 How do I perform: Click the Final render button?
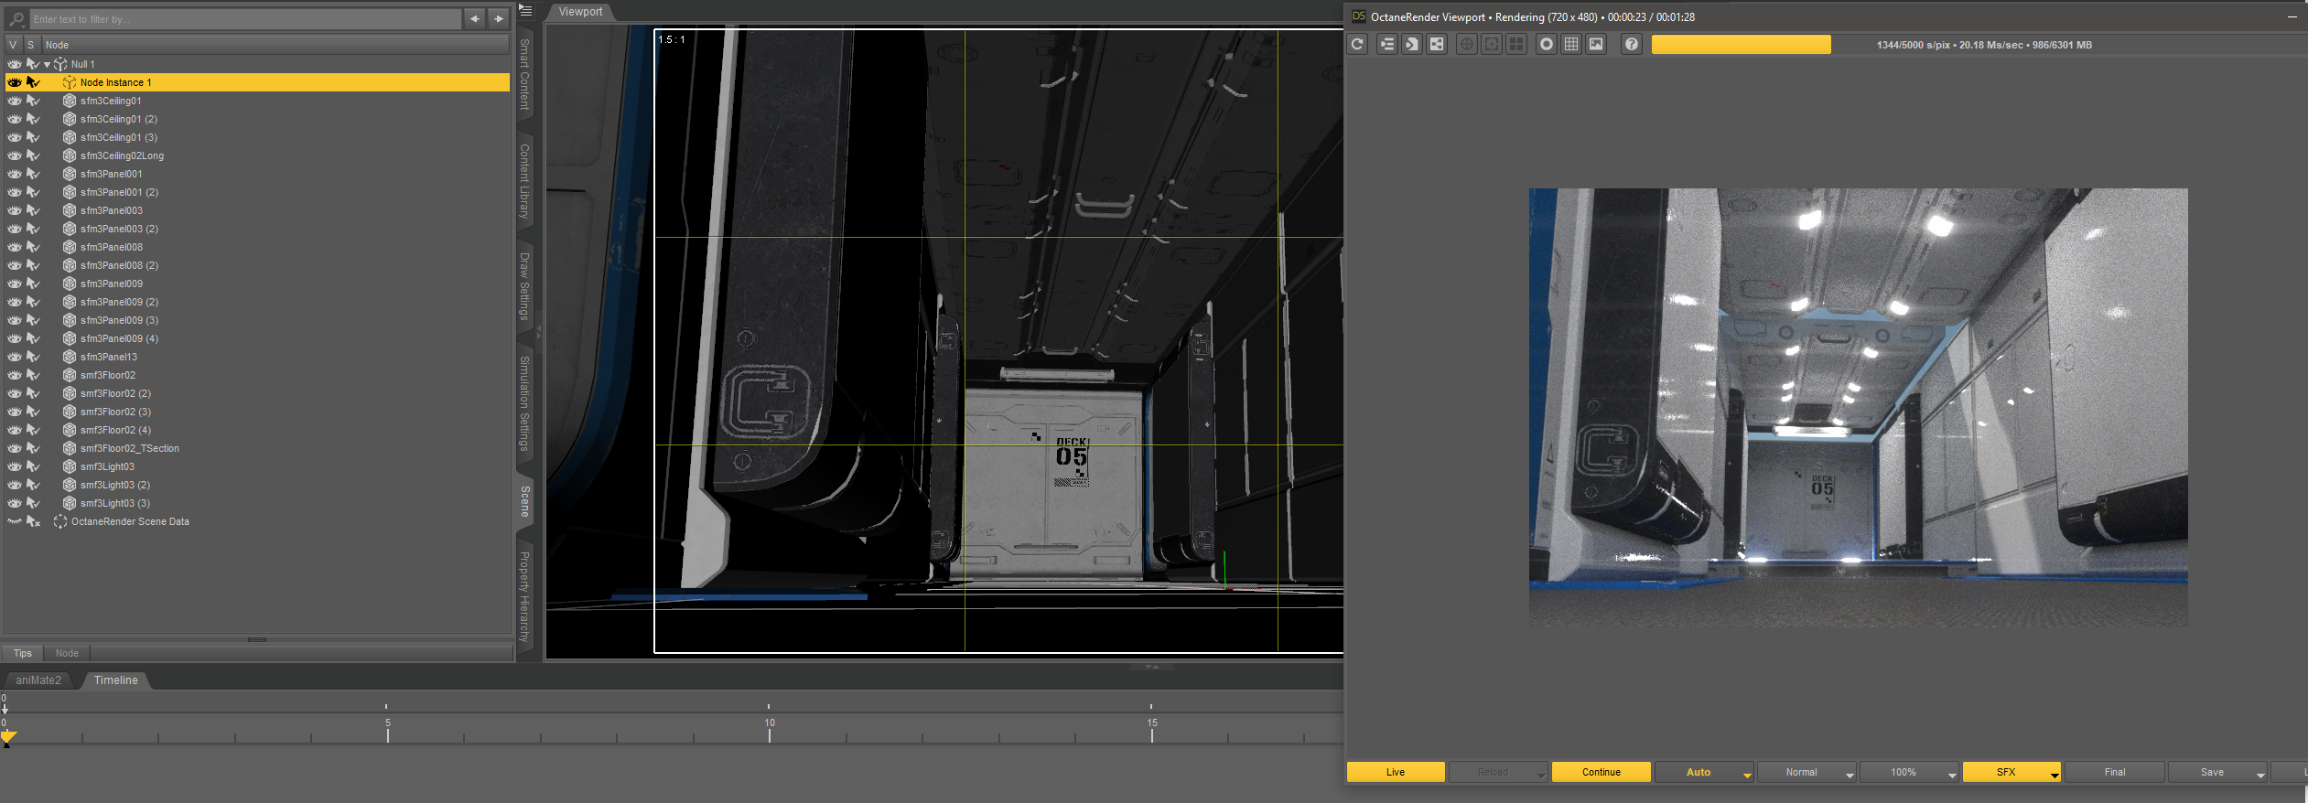[x=2114, y=772]
